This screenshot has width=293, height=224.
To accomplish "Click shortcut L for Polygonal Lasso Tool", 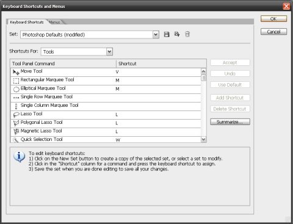I will 117,123.
